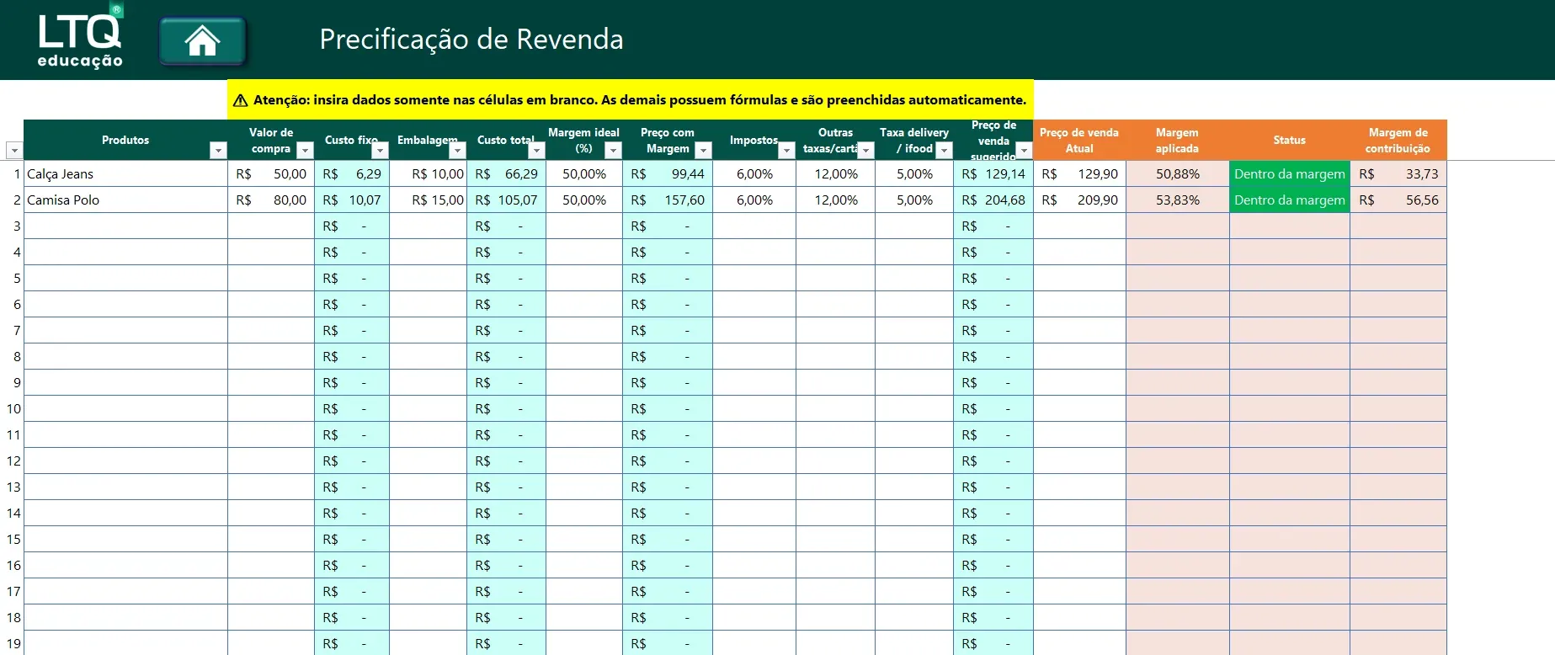The height and width of the screenshot is (655, 1555).
Task: Click Calça Jeans status Dentro da margem
Action: point(1290,174)
